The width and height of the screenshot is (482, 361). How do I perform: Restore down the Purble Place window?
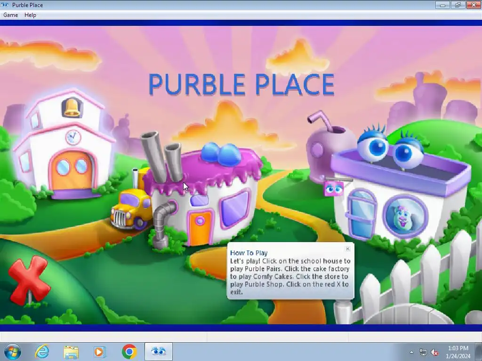458,5
